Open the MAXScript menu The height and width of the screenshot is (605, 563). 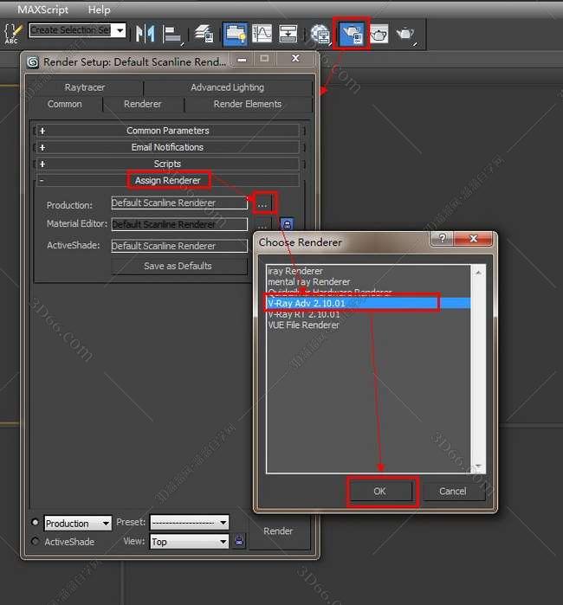[x=42, y=10]
